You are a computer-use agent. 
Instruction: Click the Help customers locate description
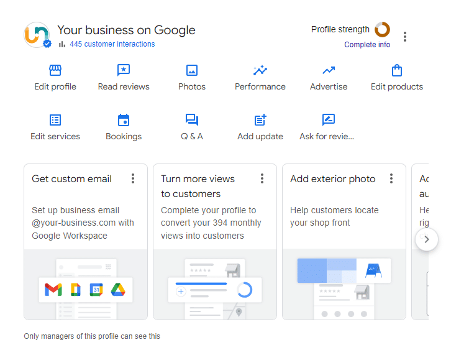tap(334, 216)
